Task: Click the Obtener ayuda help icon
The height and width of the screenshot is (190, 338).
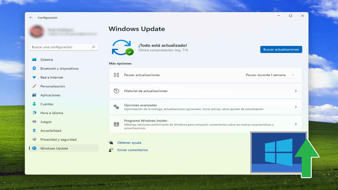Action: 111,143
